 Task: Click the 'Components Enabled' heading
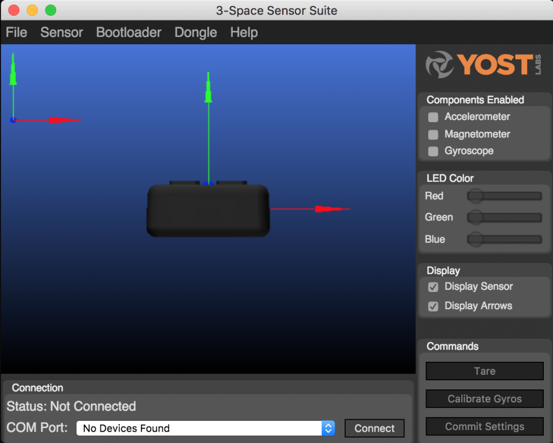475,100
